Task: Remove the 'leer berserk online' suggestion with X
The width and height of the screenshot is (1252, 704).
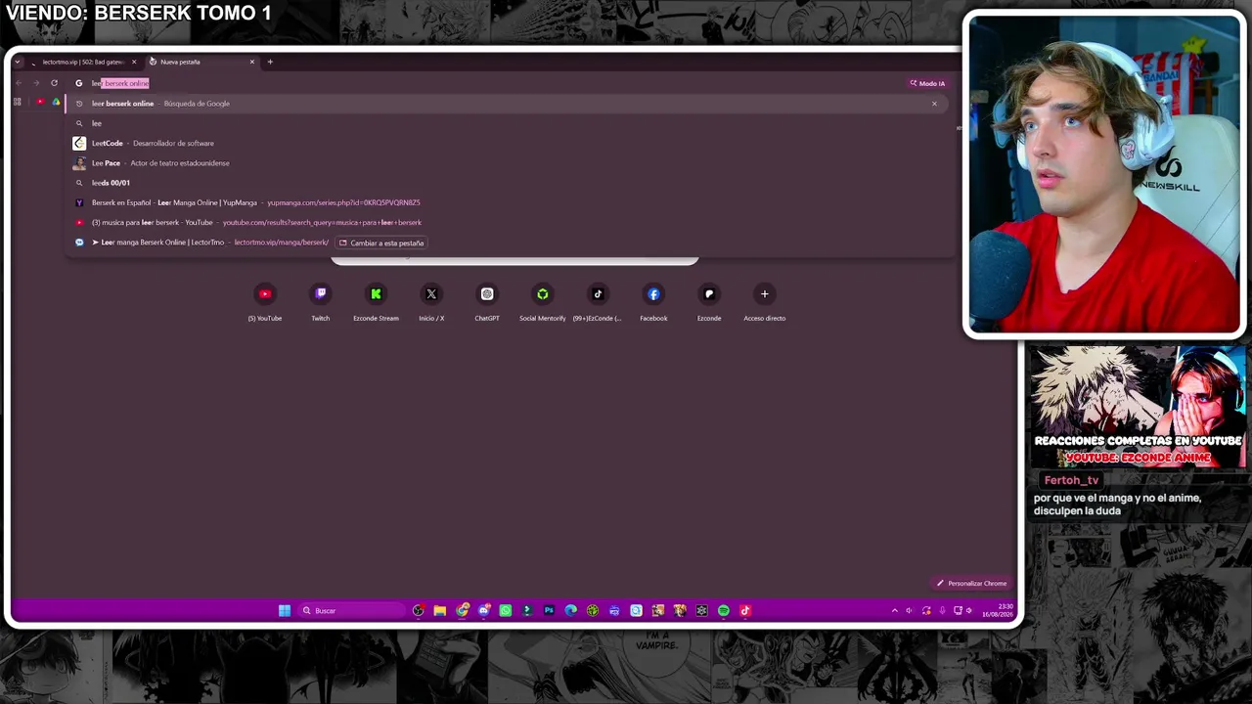Action: click(934, 104)
